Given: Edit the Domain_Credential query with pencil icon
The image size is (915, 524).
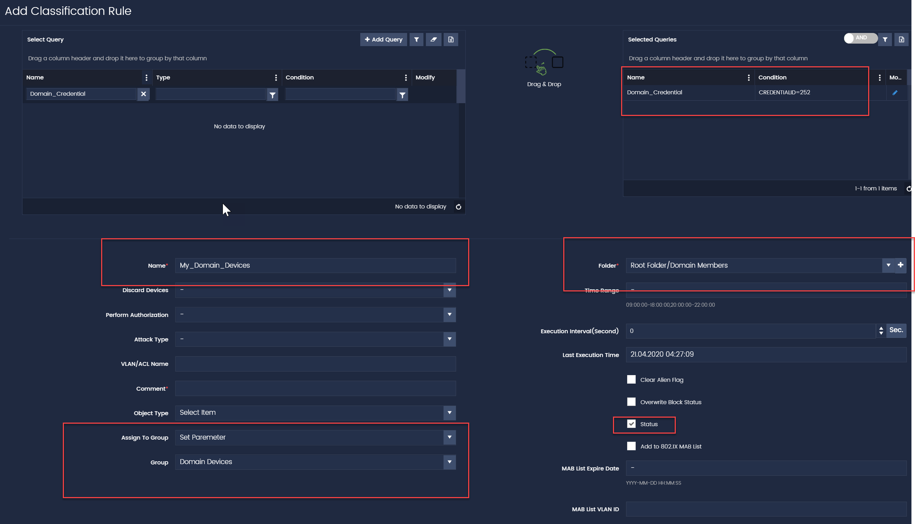Looking at the screenshot, I should point(895,93).
